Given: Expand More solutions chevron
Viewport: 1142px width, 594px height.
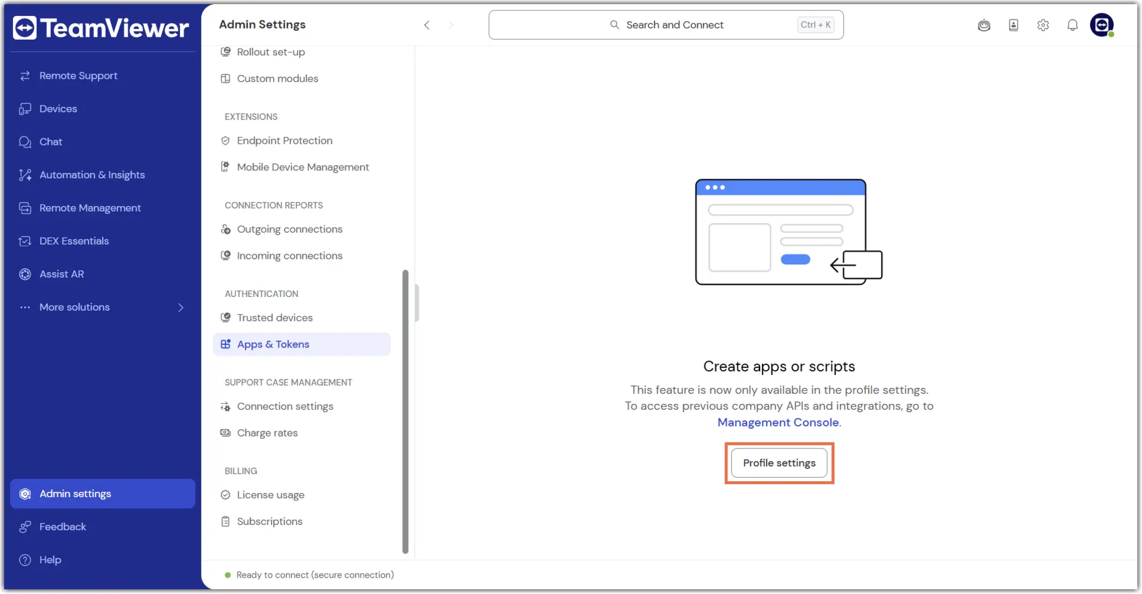Looking at the screenshot, I should [181, 307].
